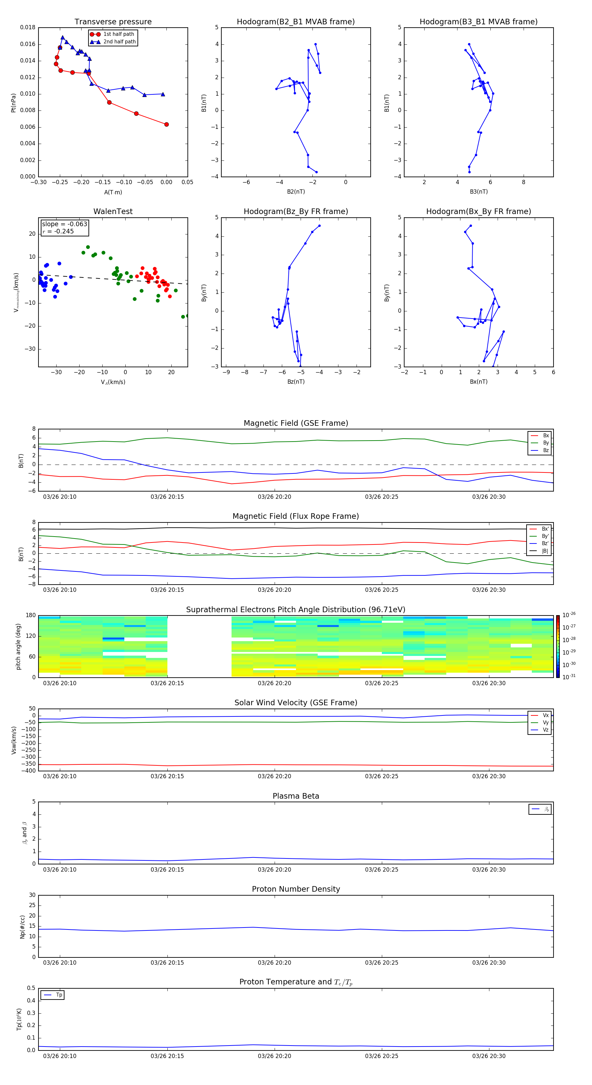Select the Bz' entry in flux rope legend
Screen dimensions: 592x1085
(x=539, y=543)
